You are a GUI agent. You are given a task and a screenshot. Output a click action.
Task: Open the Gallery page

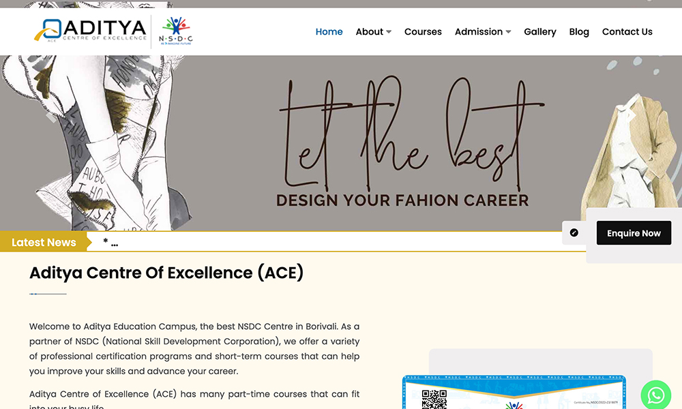coord(540,31)
